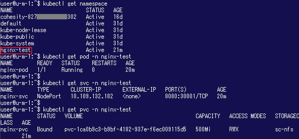The width and height of the screenshot is (299, 139).
Task: Click the kubectl get namespace command line
Action: (x=54, y=4)
